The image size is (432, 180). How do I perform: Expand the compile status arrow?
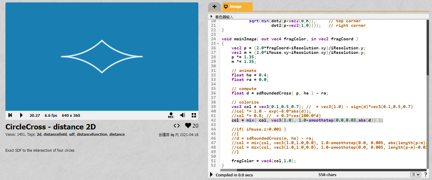point(211,175)
